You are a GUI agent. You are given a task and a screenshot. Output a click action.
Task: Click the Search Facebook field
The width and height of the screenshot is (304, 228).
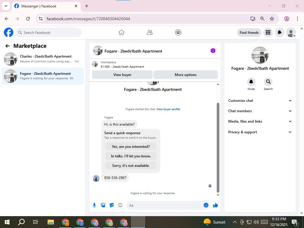pos(48,32)
